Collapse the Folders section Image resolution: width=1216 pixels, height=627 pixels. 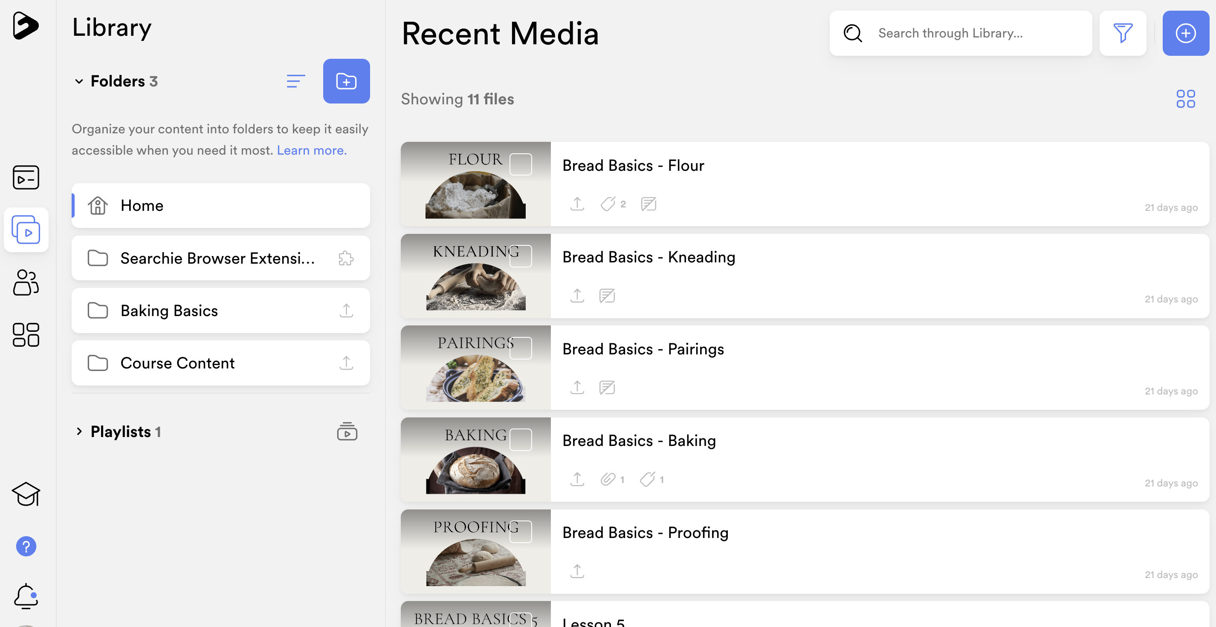(79, 81)
